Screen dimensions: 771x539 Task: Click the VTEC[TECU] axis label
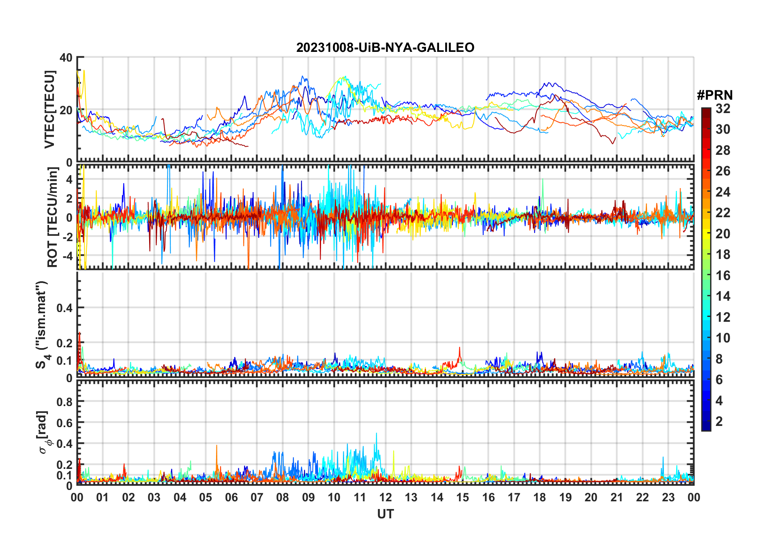[49, 109]
